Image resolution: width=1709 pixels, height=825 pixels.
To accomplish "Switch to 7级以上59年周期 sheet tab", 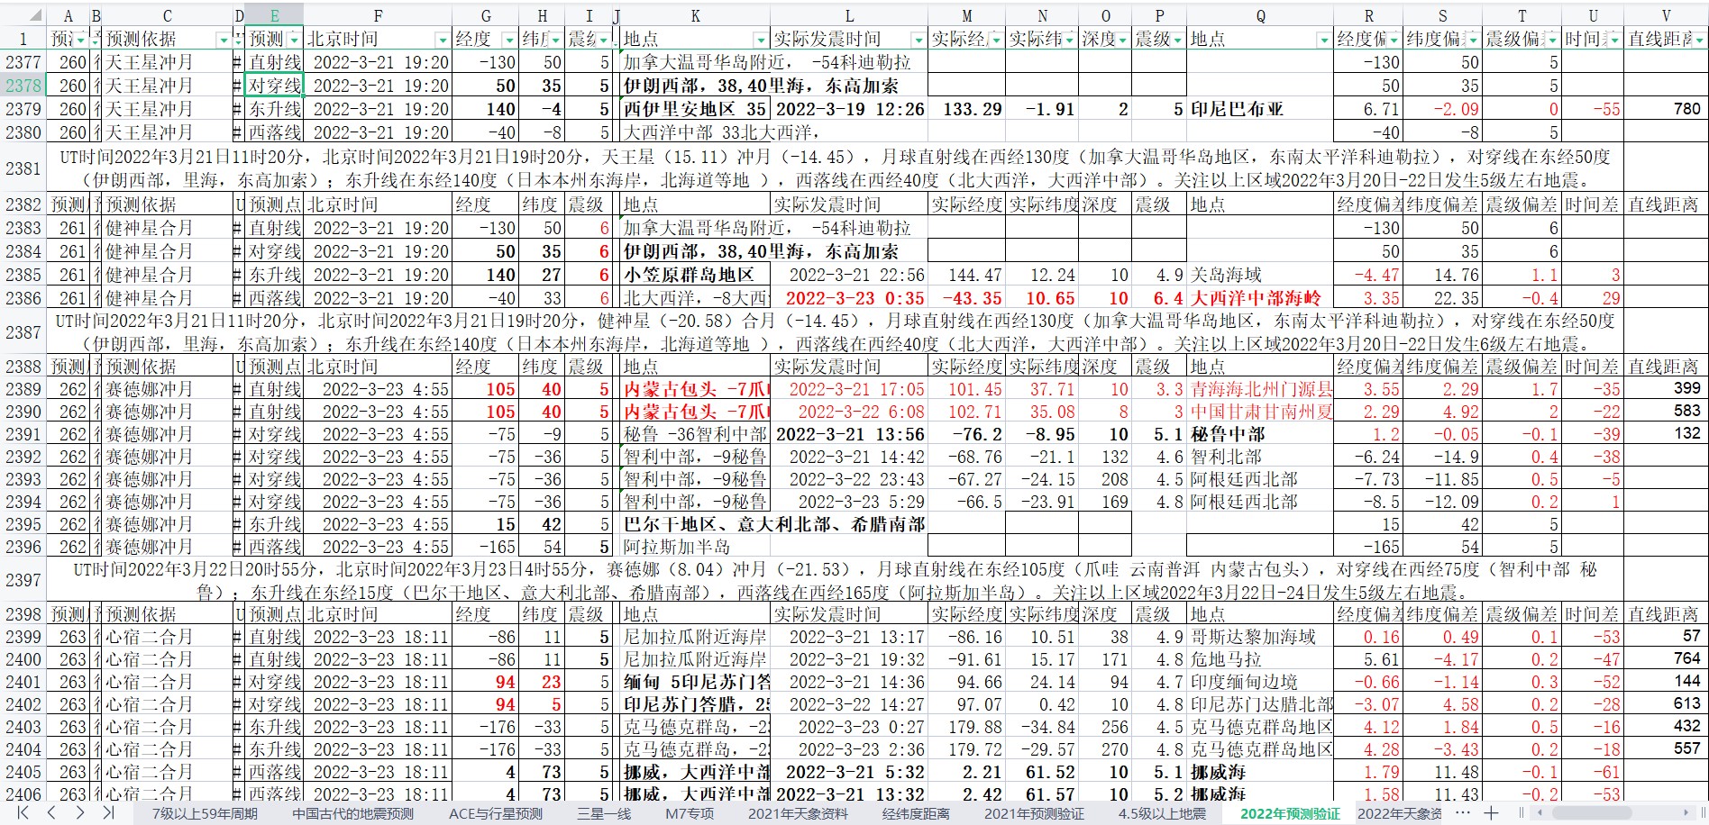I will click(205, 813).
